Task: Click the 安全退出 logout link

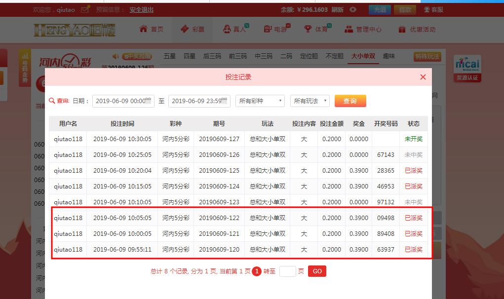Action: coord(141,9)
